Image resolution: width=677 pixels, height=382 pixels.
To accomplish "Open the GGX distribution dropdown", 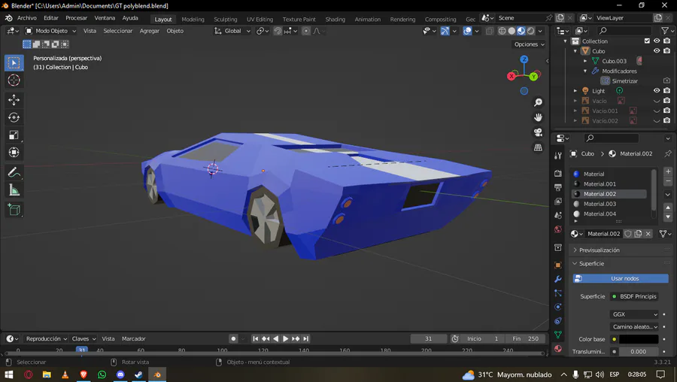I will click(634, 314).
